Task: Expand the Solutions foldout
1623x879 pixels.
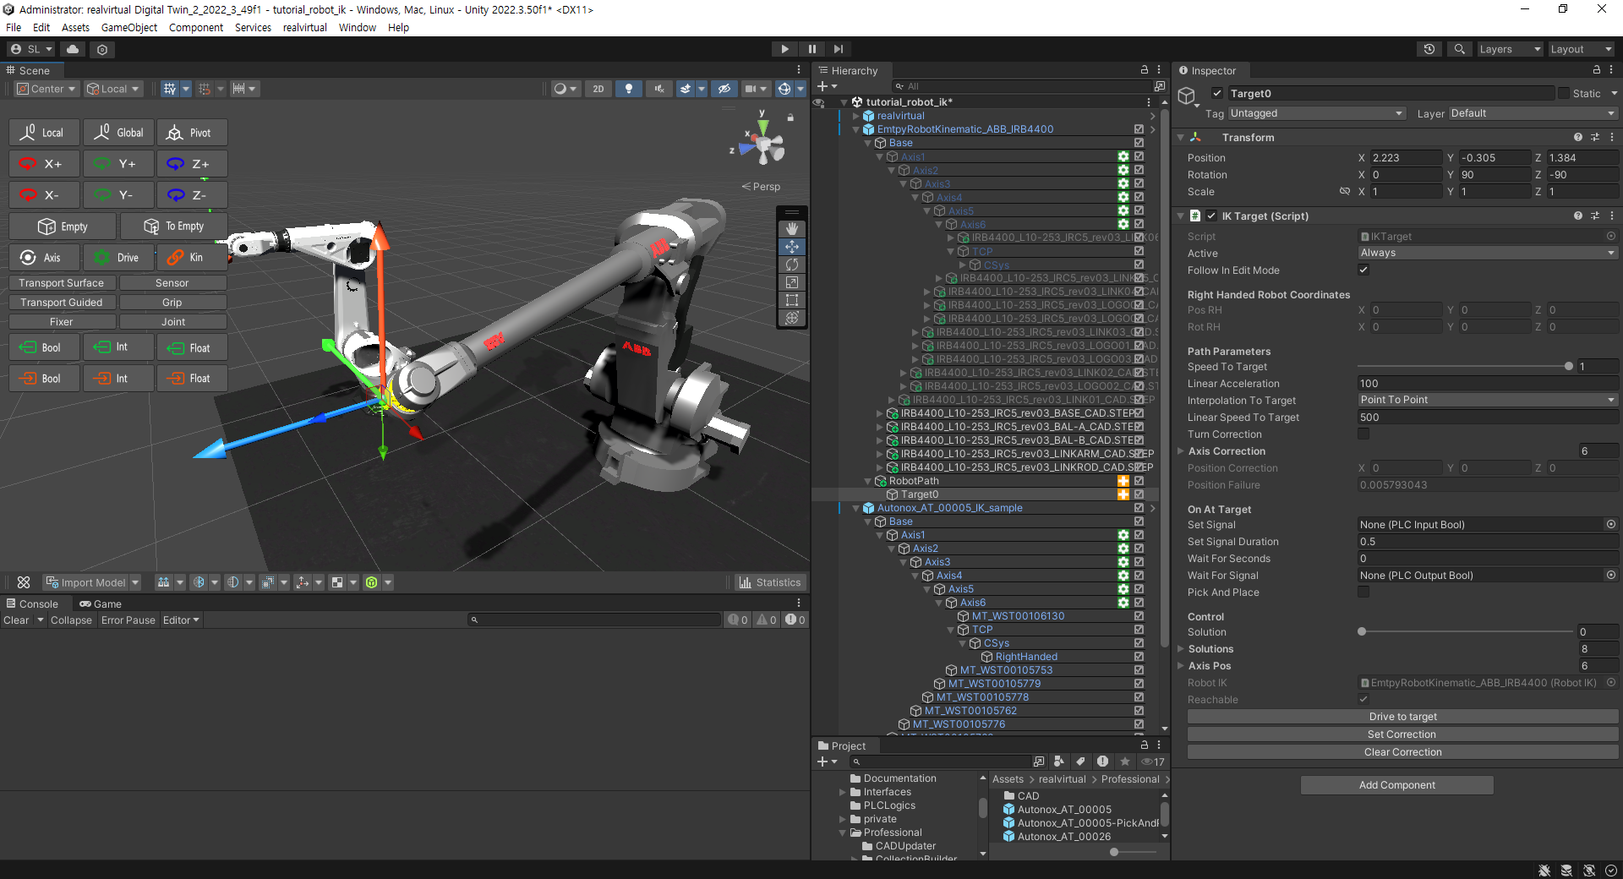Action: coord(1182,649)
